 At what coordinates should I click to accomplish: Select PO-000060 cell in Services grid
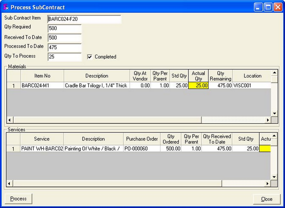tap(142, 149)
